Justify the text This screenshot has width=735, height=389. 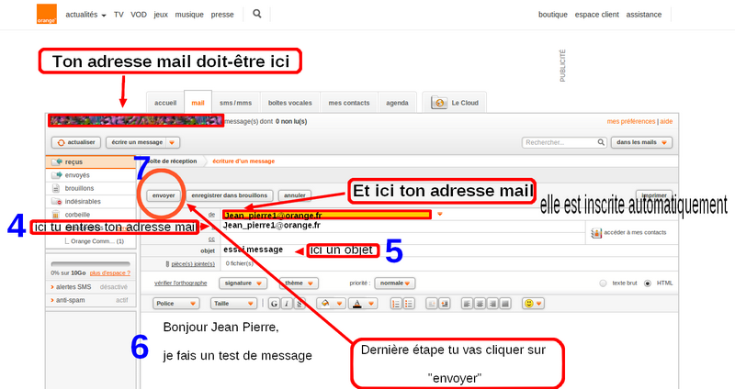click(x=504, y=304)
